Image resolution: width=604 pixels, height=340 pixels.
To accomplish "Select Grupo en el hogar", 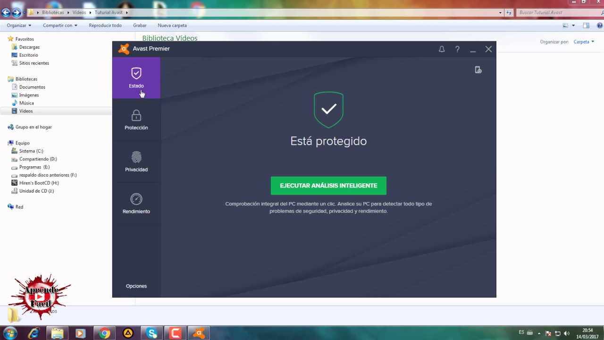I will coord(34,127).
